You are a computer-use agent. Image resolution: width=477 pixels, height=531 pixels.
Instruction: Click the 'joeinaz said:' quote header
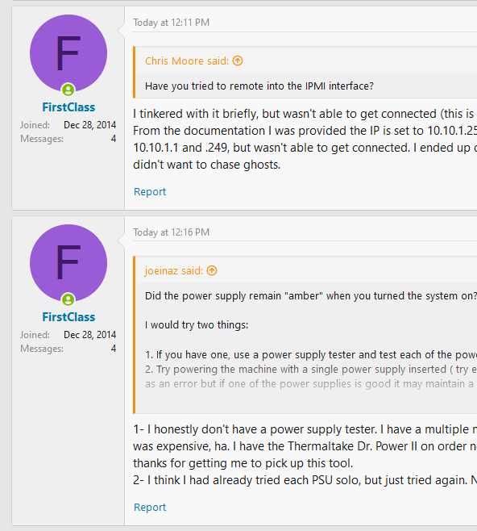(x=174, y=270)
